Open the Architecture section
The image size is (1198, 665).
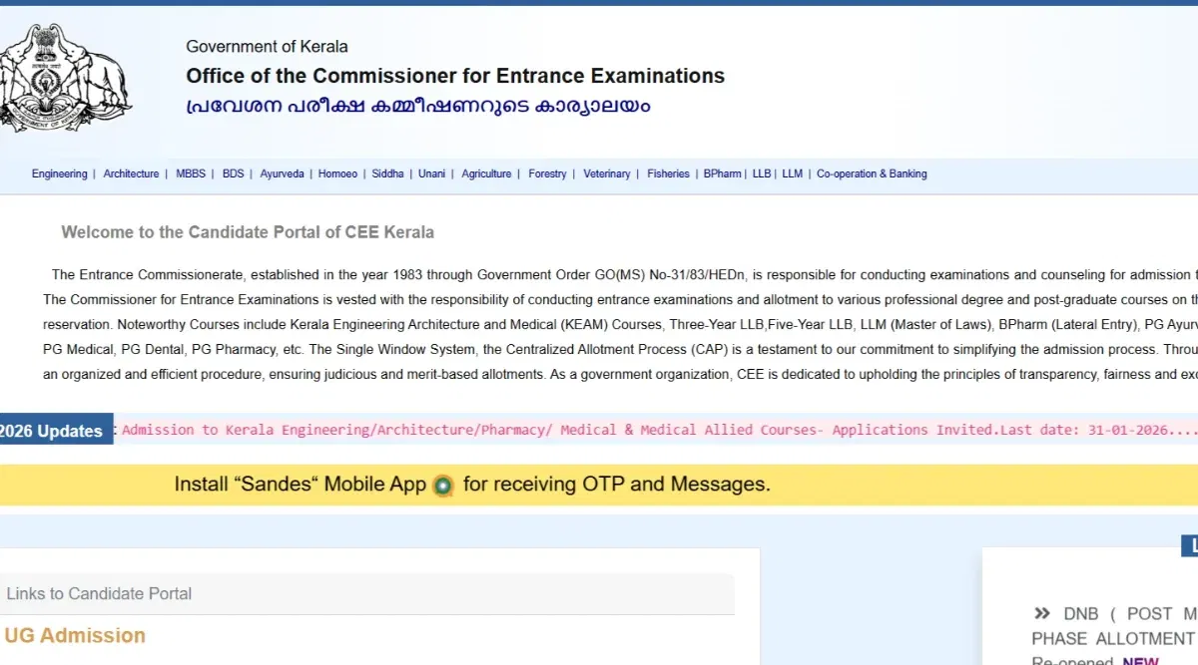point(131,173)
